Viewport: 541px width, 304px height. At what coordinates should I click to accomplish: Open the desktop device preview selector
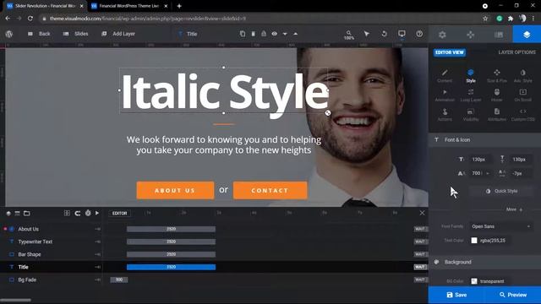402,34
